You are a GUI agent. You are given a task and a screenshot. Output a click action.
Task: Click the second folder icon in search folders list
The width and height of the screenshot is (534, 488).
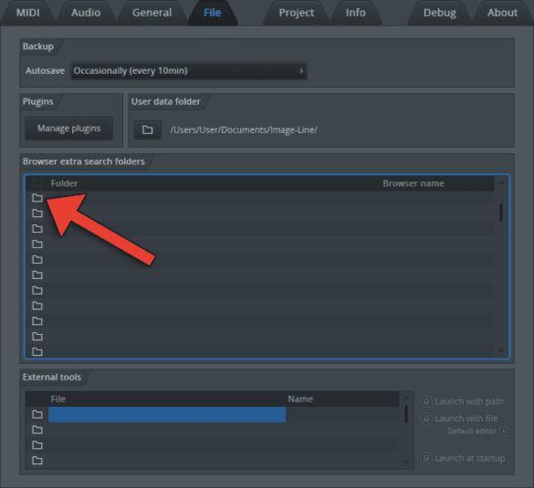37,213
